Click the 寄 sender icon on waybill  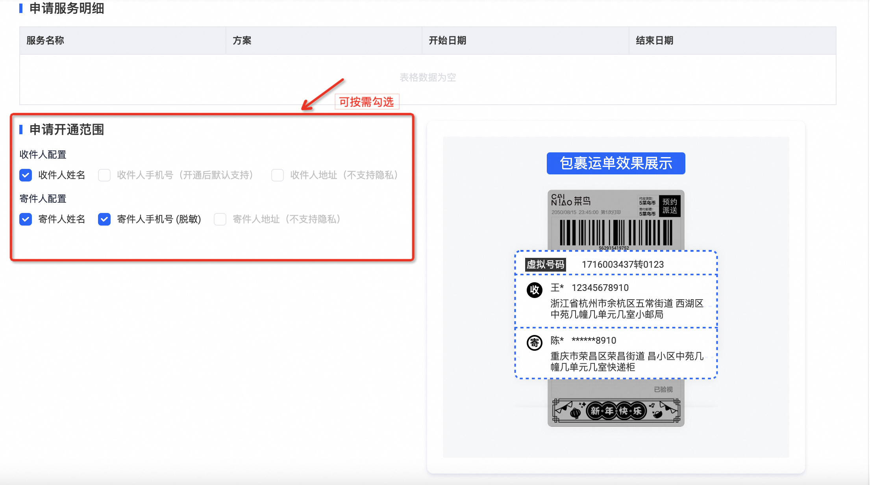[535, 343]
